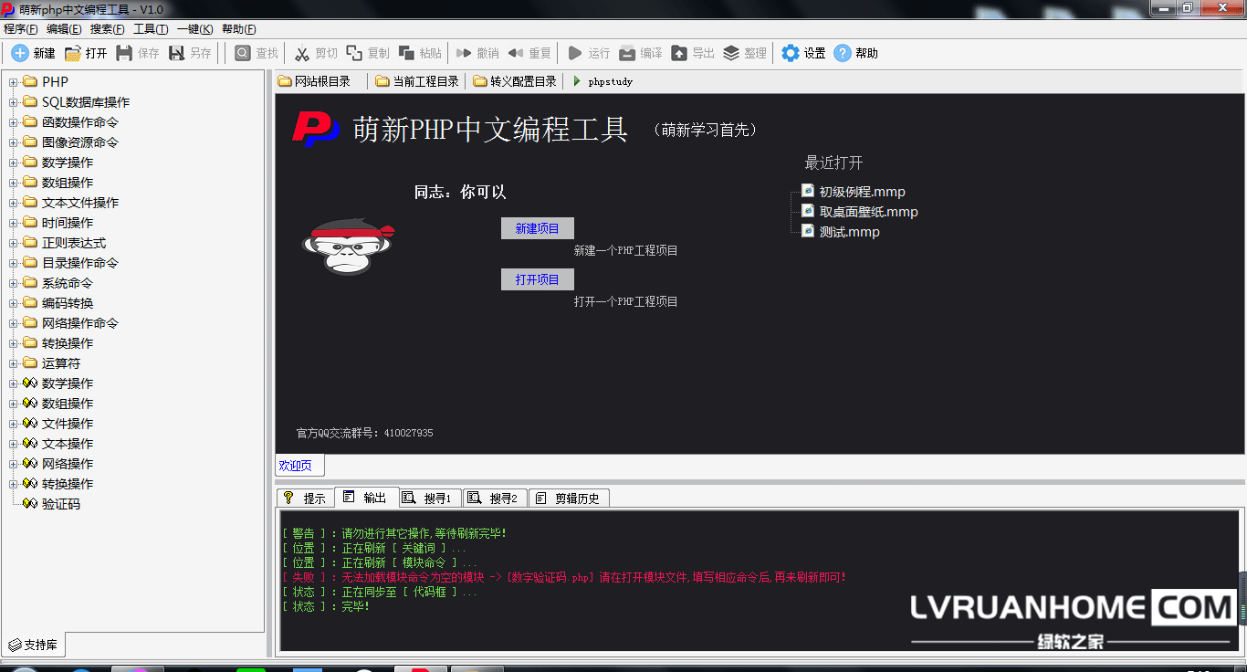Switch to the 剪辑历史 tab
Image resolution: width=1247 pixels, height=672 pixels.
[568, 498]
